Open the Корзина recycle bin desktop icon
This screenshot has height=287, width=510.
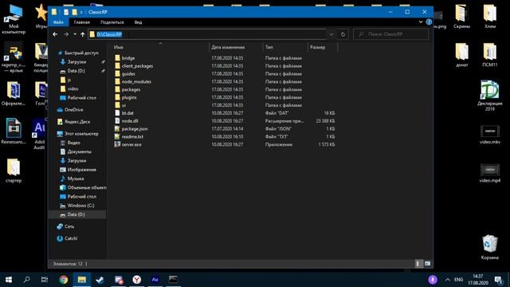click(x=489, y=248)
